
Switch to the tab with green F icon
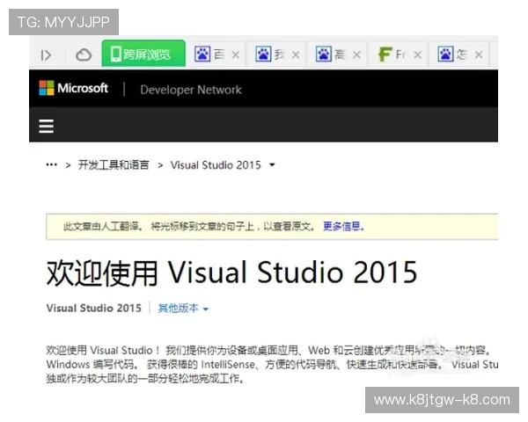[x=392, y=55]
